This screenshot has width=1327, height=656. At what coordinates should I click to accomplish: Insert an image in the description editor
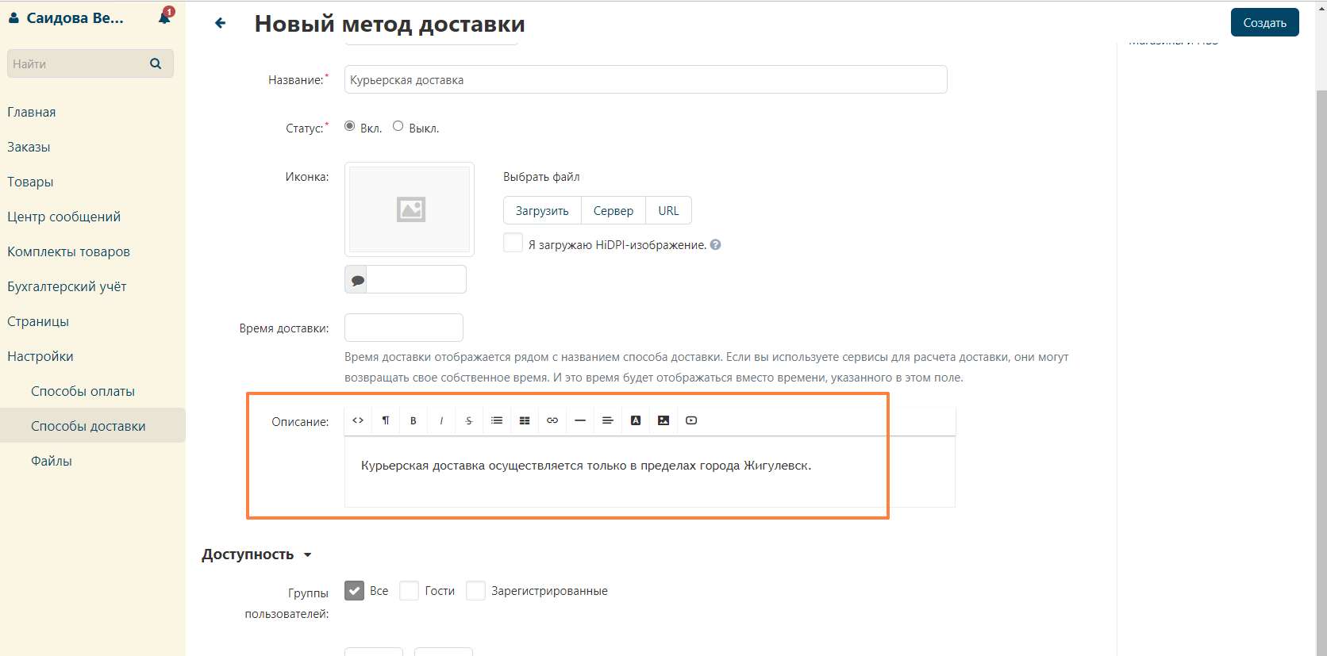(x=663, y=420)
